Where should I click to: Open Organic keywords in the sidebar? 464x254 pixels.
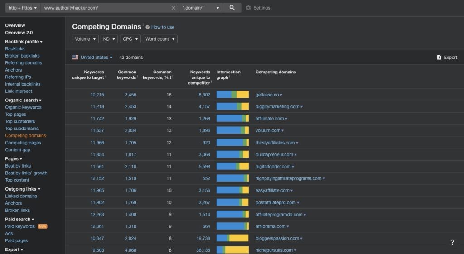tap(23, 107)
